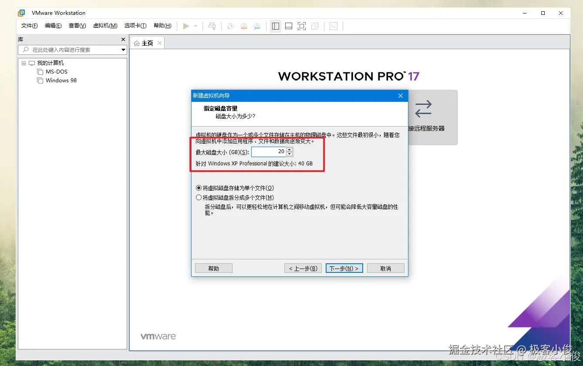Click the revert to snapshot icon
This screenshot has width=583, height=366.
coord(244,26)
